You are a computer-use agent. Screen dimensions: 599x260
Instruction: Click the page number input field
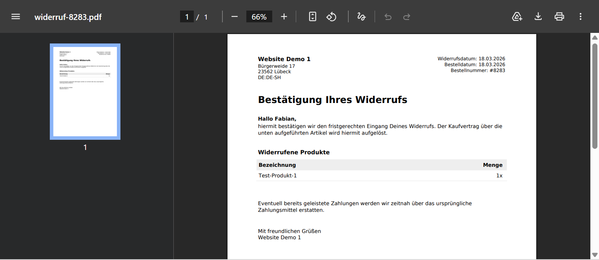click(x=187, y=17)
